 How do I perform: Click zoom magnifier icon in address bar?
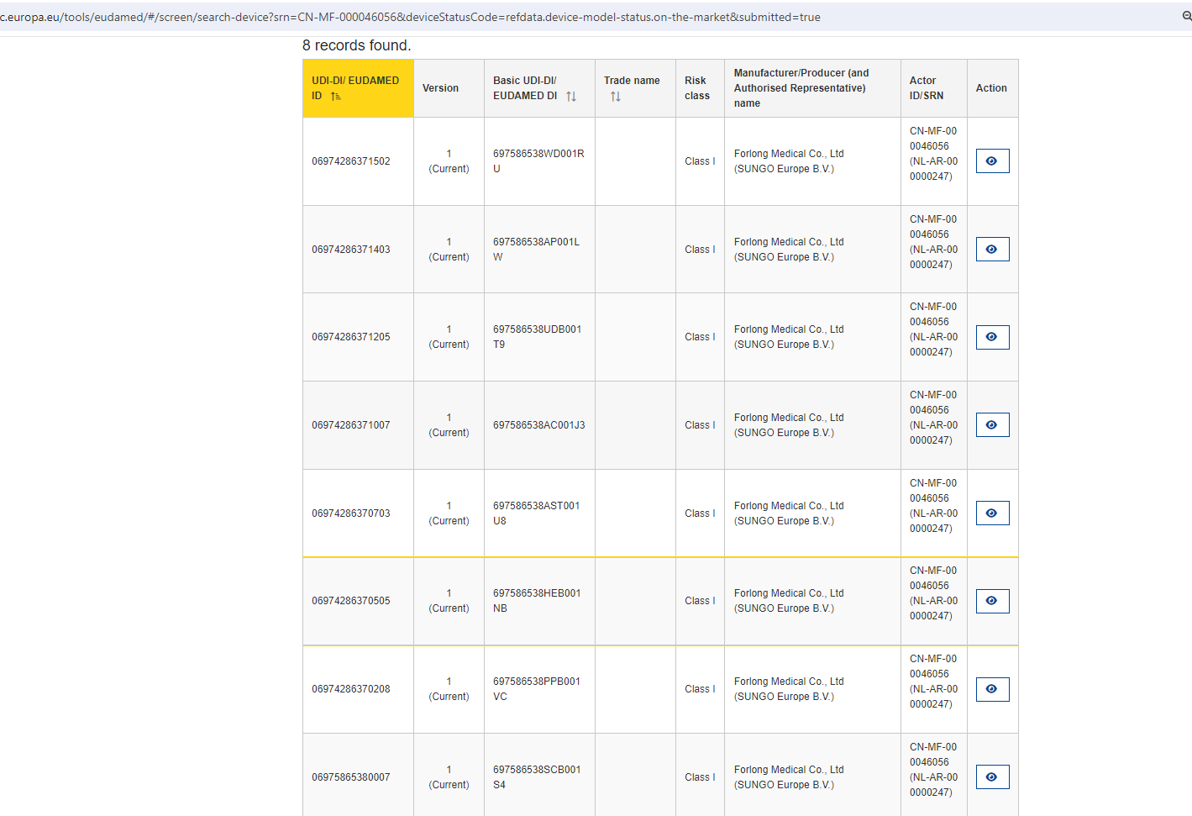(1186, 16)
